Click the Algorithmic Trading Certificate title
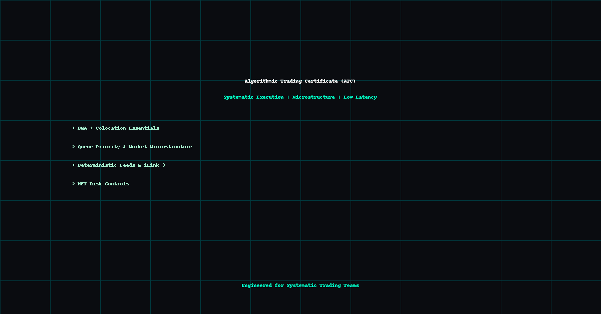The image size is (601, 314). click(291, 81)
